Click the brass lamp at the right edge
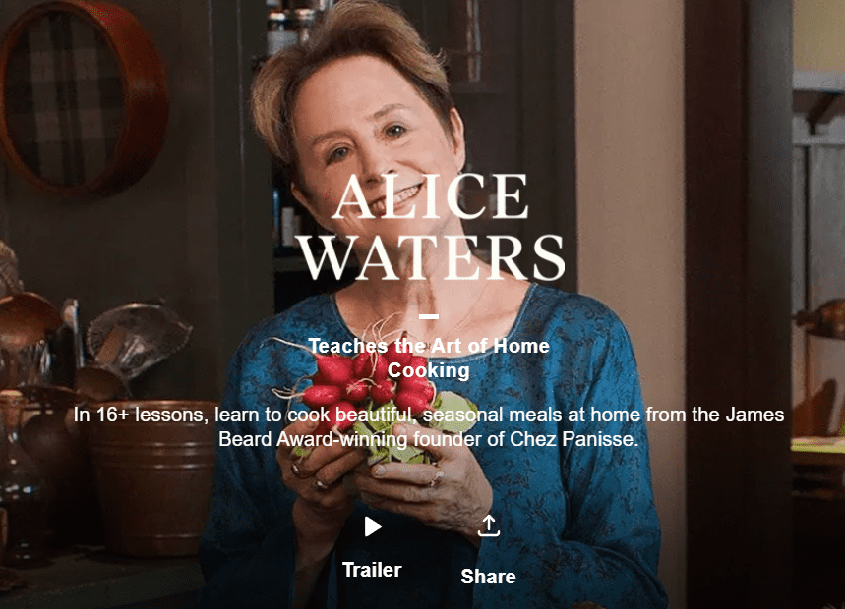Image resolution: width=845 pixels, height=609 pixels. click(x=821, y=319)
